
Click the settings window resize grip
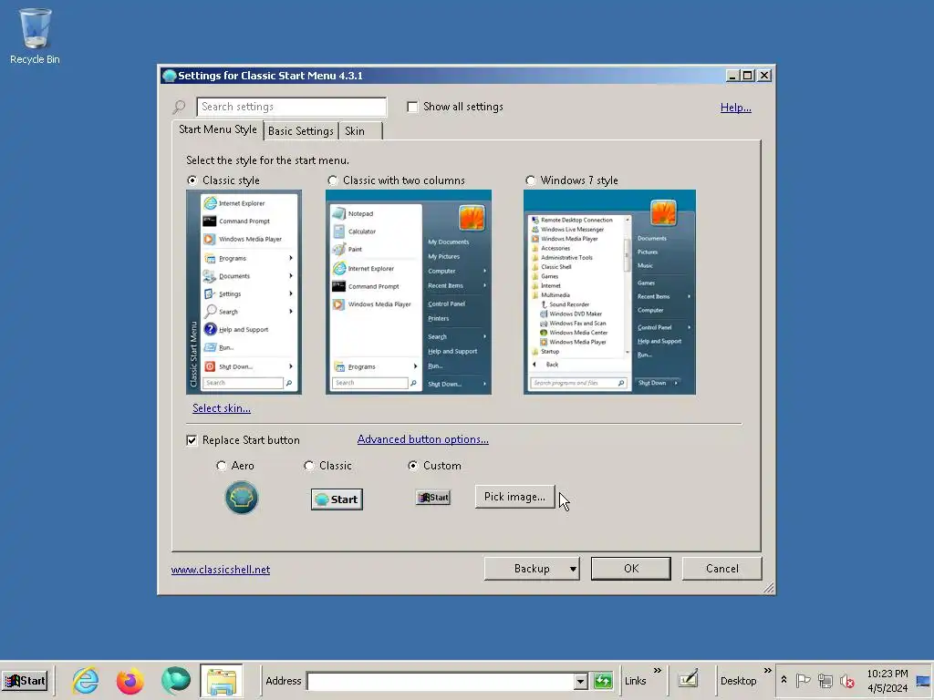click(768, 588)
